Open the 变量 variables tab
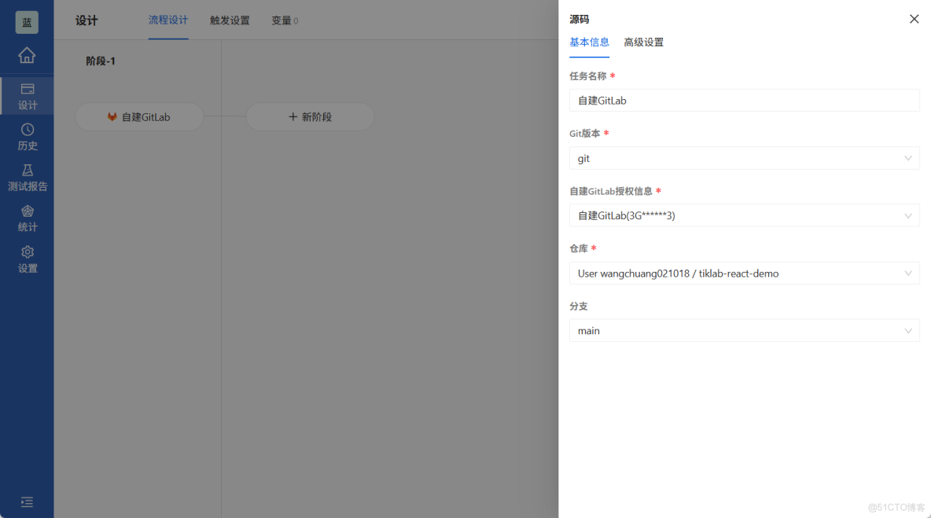This screenshot has height=518, width=931. click(282, 20)
